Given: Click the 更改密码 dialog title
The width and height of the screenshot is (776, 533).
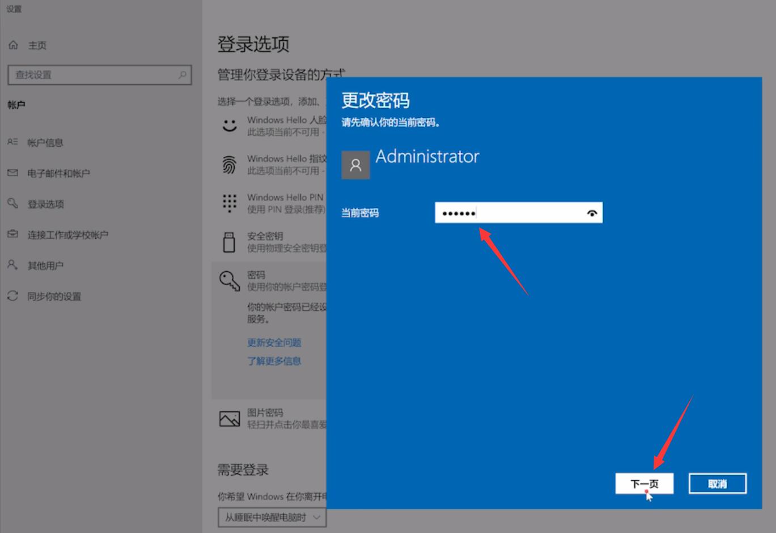Looking at the screenshot, I should coord(375,100).
